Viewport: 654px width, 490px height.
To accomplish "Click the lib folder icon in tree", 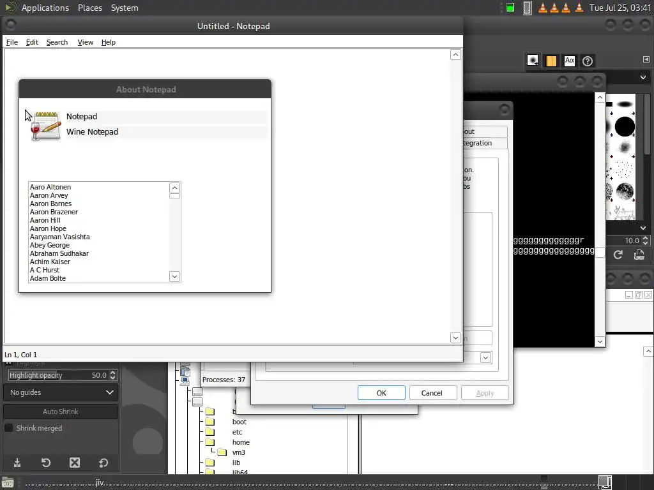I will point(209,463).
